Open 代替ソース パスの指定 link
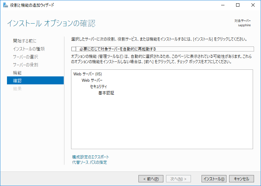This screenshot has width=261, height=186. (90, 162)
